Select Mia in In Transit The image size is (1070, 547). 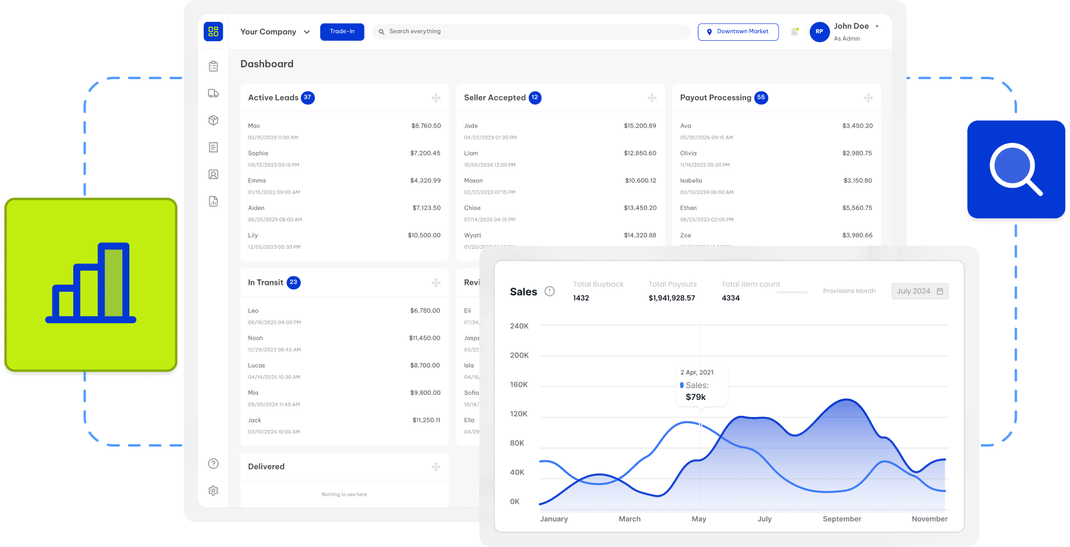pyautogui.click(x=344, y=398)
